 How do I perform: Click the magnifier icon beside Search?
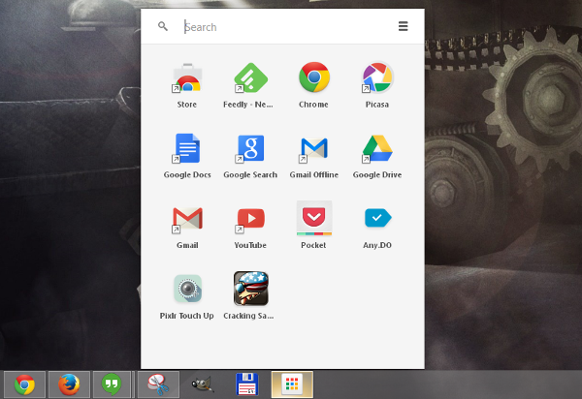pos(163,26)
